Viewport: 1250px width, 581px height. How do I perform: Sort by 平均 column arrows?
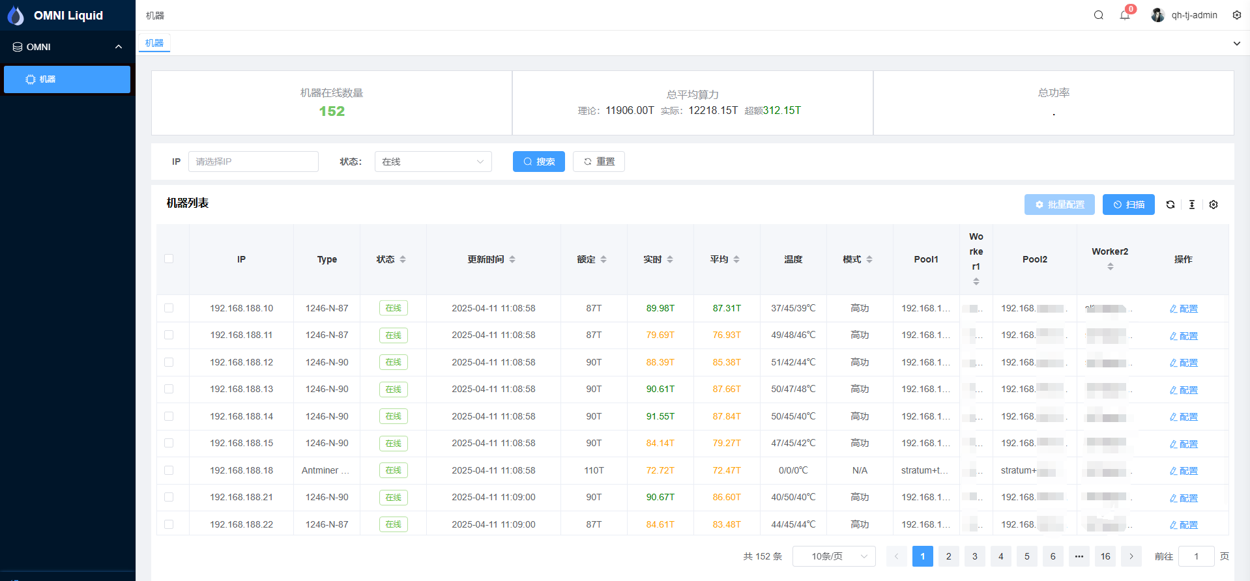[736, 259]
